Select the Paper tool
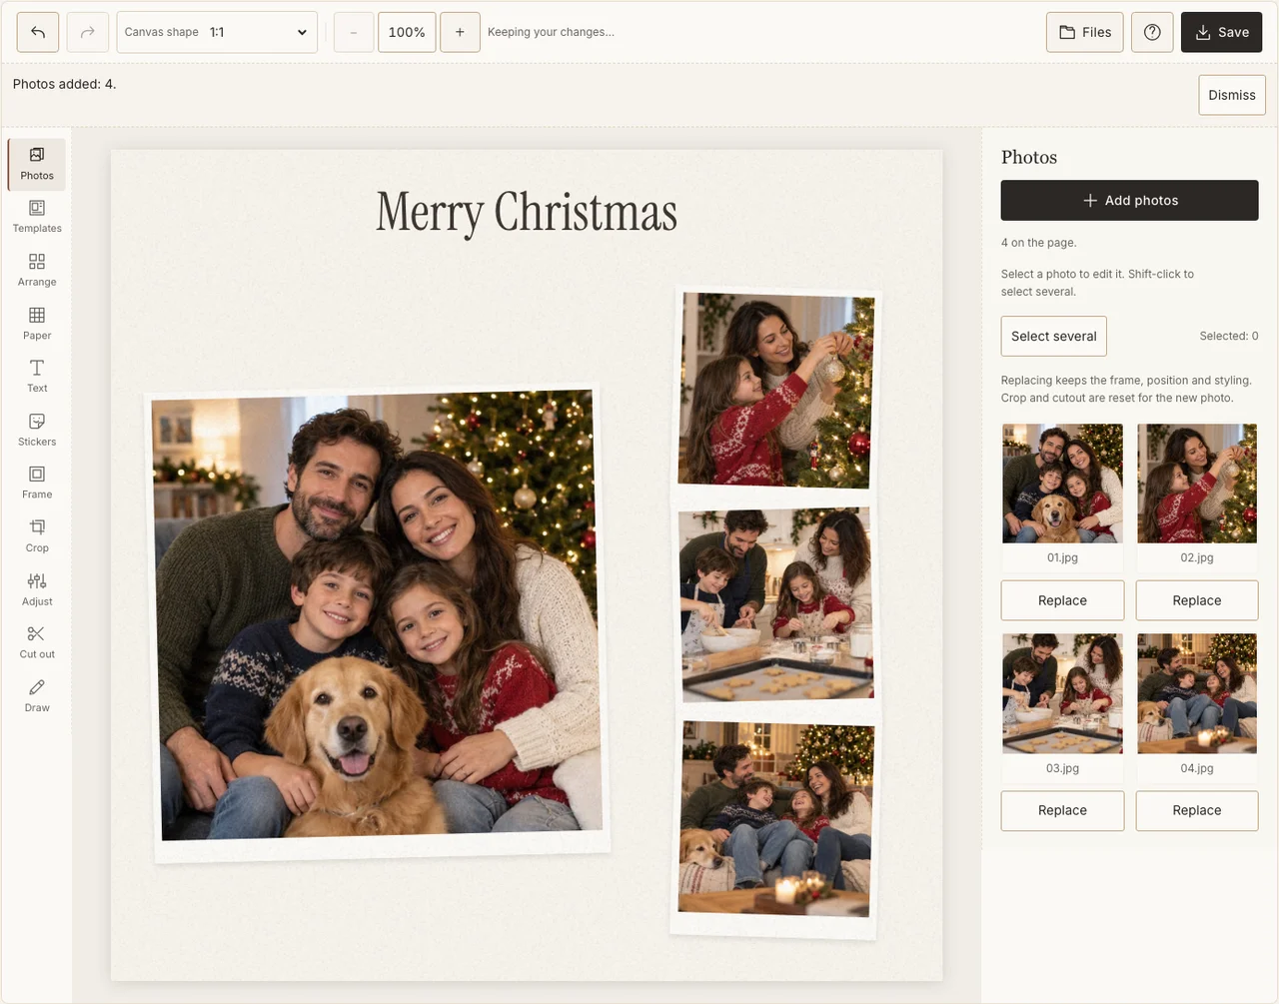The width and height of the screenshot is (1279, 1004). (x=37, y=324)
